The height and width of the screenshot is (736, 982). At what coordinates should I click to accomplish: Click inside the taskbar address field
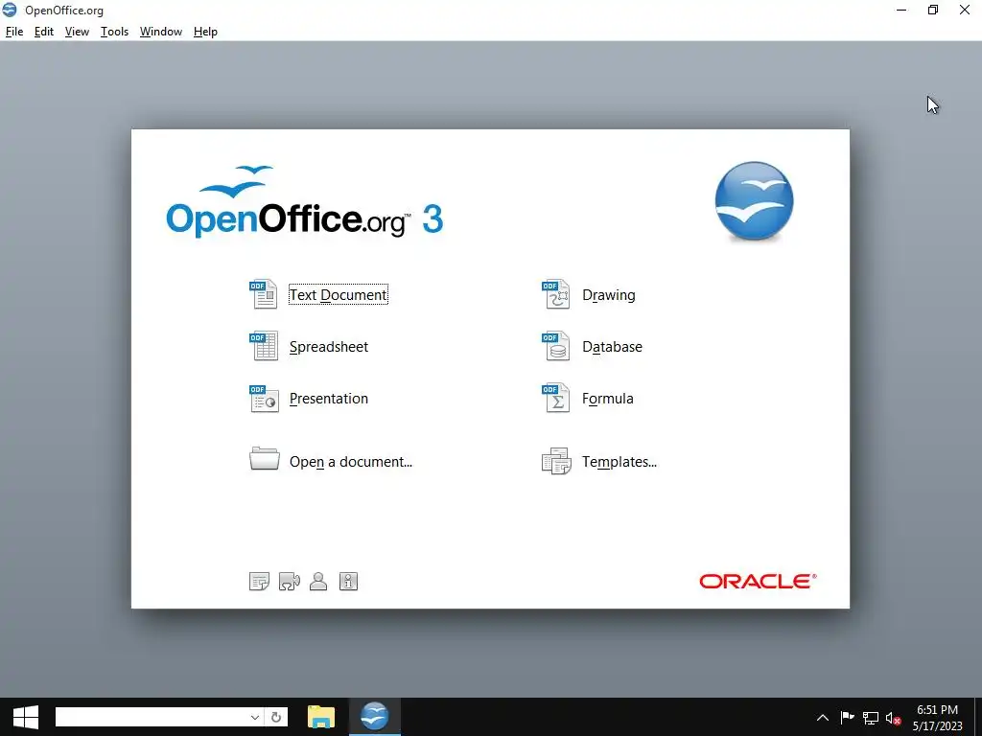[x=151, y=717]
